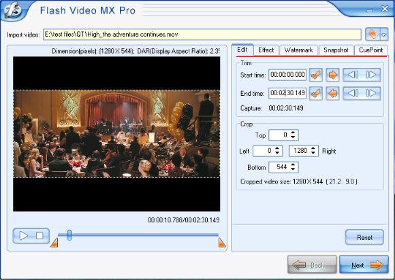Click the Flash Video MX logo icon

tap(13, 10)
